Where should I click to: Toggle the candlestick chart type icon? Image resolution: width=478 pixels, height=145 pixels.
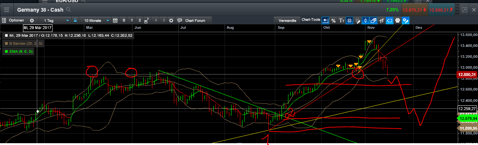366,20
